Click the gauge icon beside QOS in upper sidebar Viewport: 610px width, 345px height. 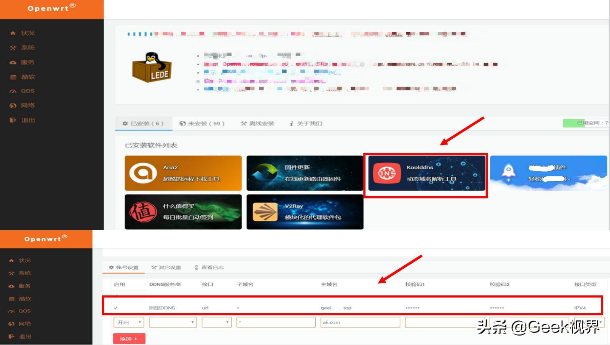coord(13,91)
